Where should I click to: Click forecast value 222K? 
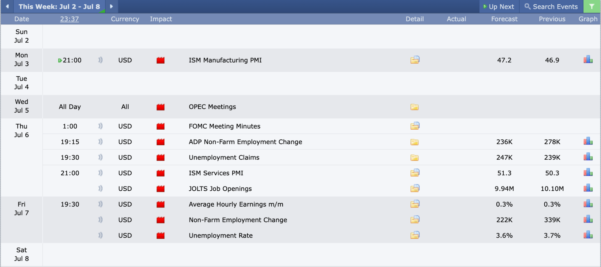pos(504,220)
